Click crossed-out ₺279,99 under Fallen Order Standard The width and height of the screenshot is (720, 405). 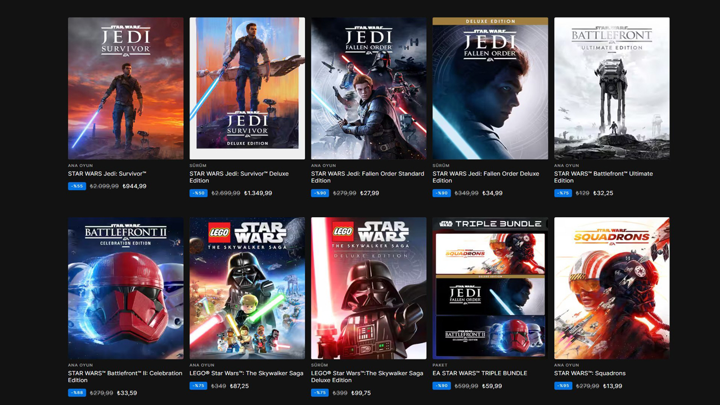click(x=345, y=193)
